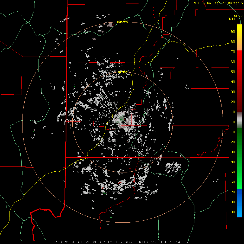Viewport: 244px width, 244px height.
Task: Select the positive 40 knot scale label
Action: pyautogui.click(x=233, y=82)
